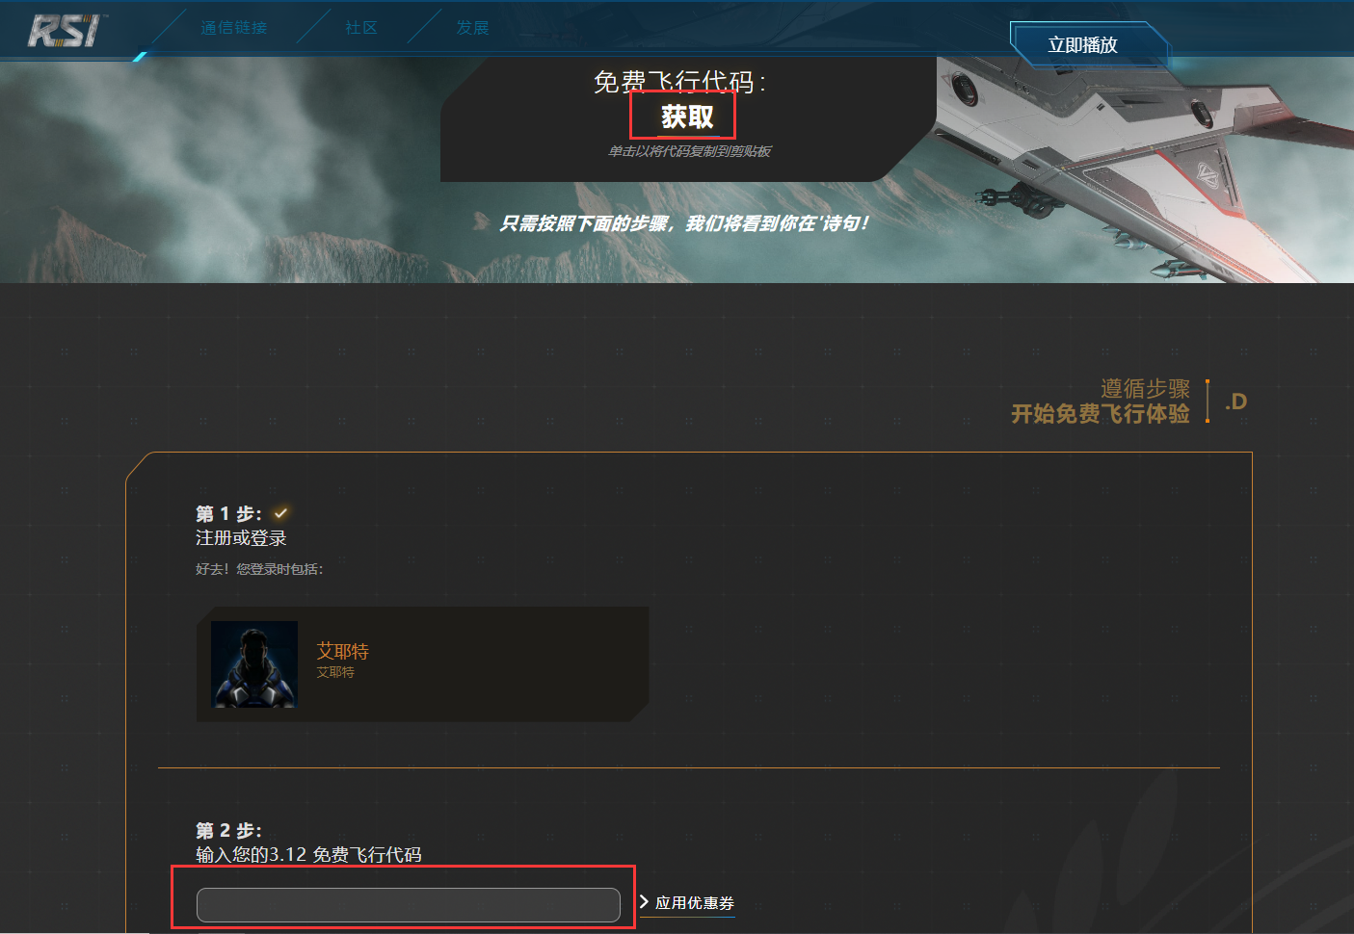Open the 艾耶特 profile avatar picture
1354x934 pixels.
[254, 664]
